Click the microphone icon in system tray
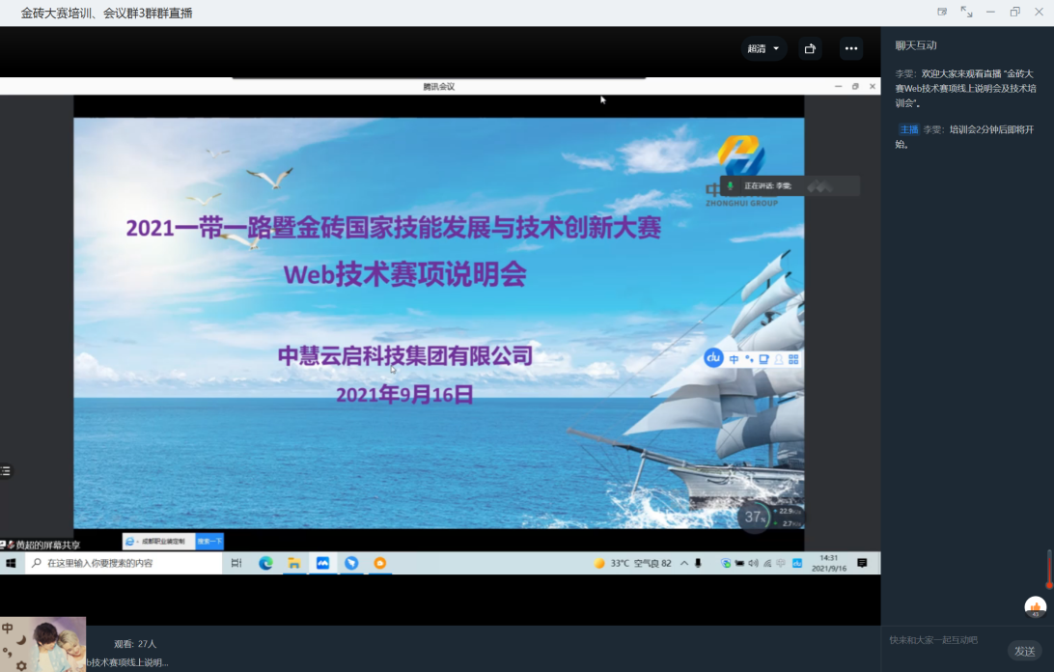Viewport: 1054px width, 672px height. [x=698, y=563]
